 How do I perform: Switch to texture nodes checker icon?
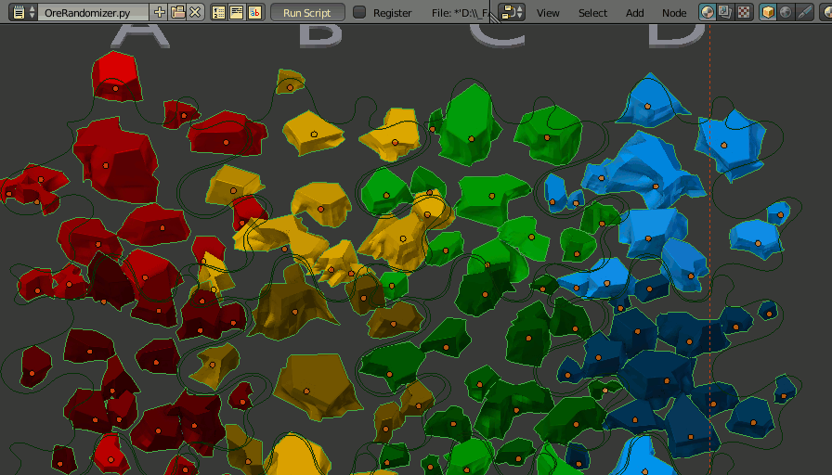click(x=744, y=12)
